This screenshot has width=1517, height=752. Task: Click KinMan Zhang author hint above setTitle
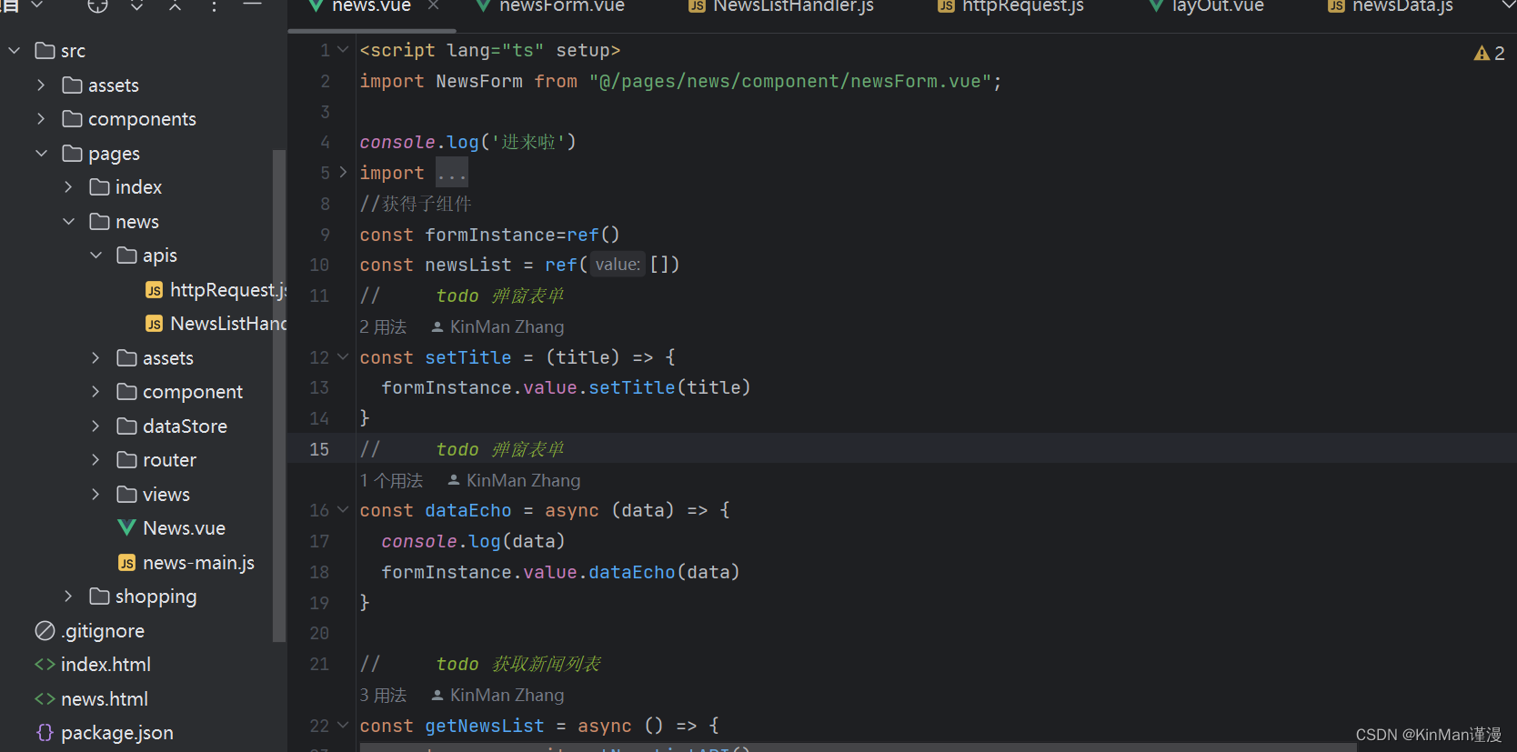tap(497, 327)
